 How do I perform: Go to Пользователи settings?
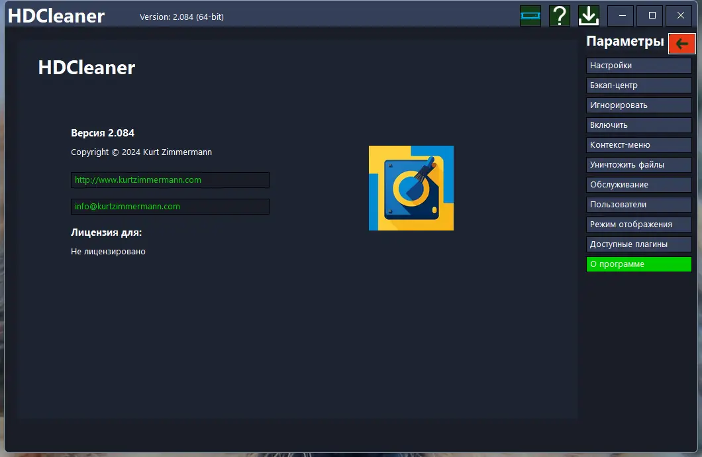tap(639, 205)
